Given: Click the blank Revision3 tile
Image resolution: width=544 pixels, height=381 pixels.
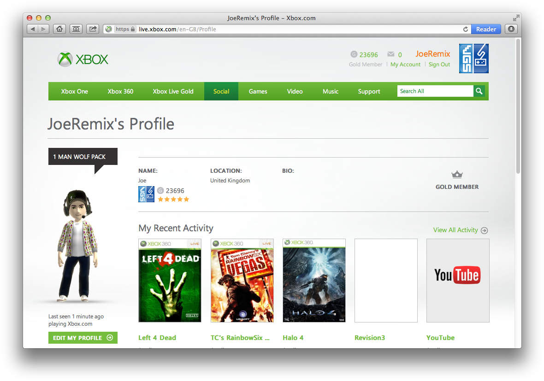Looking at the screenshot, I should (386, 281).
